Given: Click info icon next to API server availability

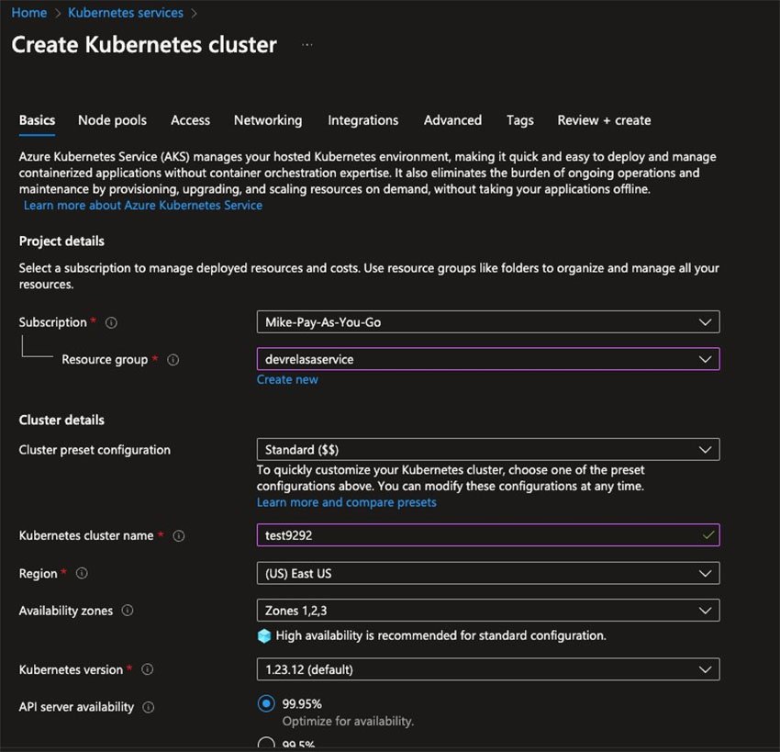Looking at the screenshot, I should click(149, 707).
